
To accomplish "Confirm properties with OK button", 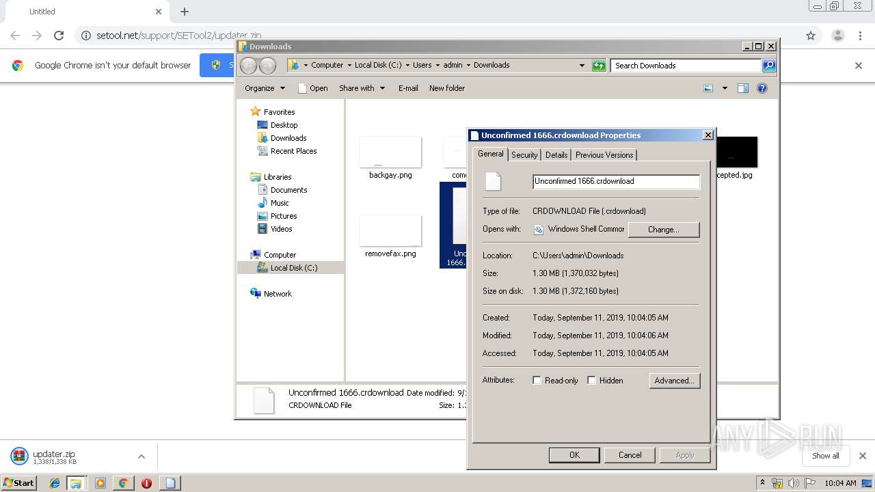I will [x=574, y=455].
